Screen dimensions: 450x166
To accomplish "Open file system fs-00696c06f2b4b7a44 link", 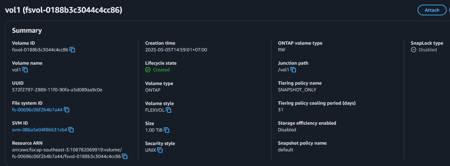I will point(37,110).
